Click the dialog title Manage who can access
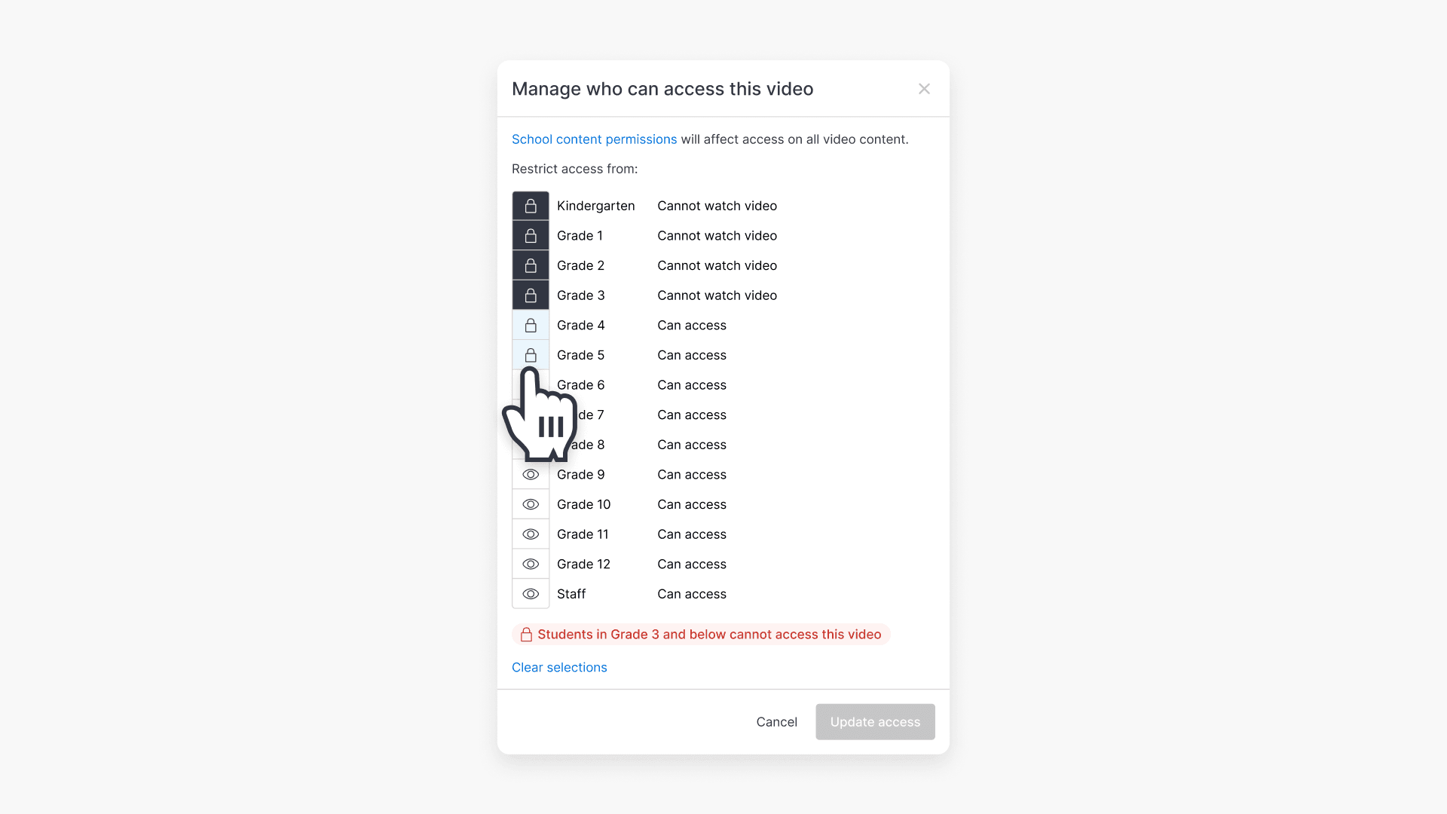 click(x=662, y=89)
